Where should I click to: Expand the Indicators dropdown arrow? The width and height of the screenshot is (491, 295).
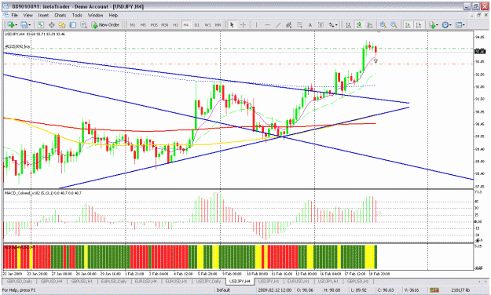pyautogui.click(x=438, y=25)
